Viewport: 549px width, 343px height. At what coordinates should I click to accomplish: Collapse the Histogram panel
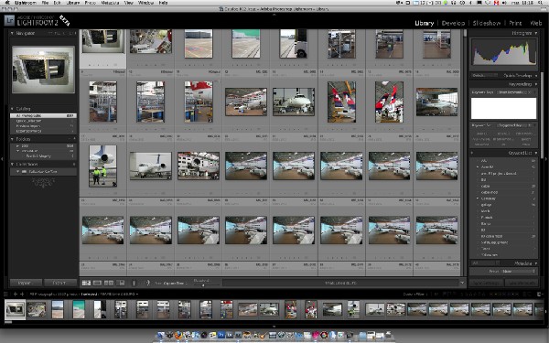coord(536,33)
